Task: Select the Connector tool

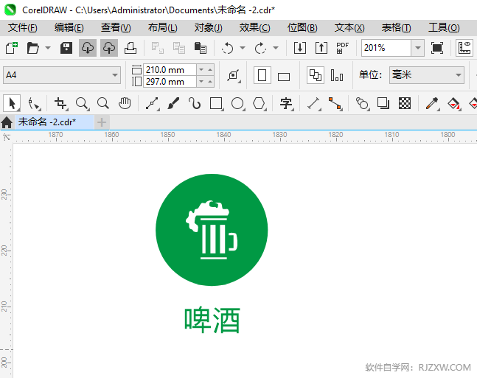Action: click(x=335, y=103)
